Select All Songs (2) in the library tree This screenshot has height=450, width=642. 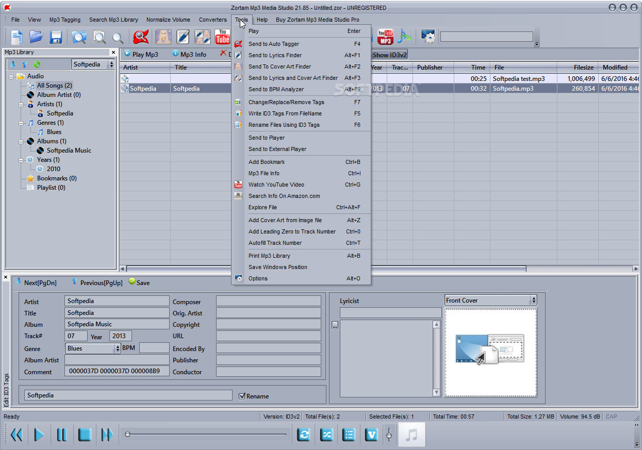tap(54, 86)
